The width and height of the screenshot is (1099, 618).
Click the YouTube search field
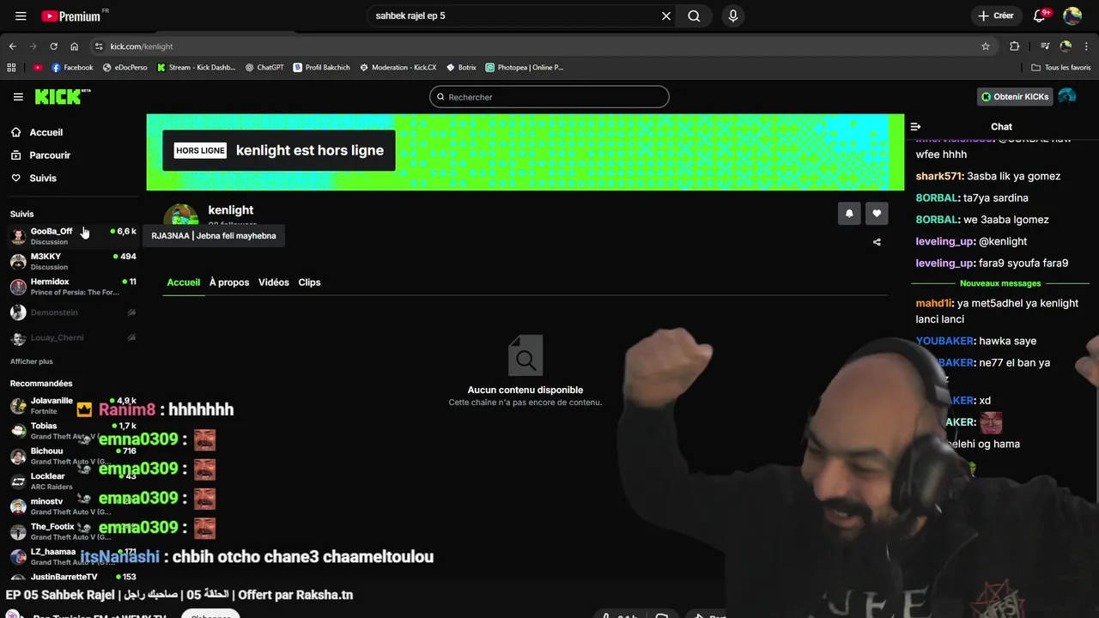coord(513,15)
